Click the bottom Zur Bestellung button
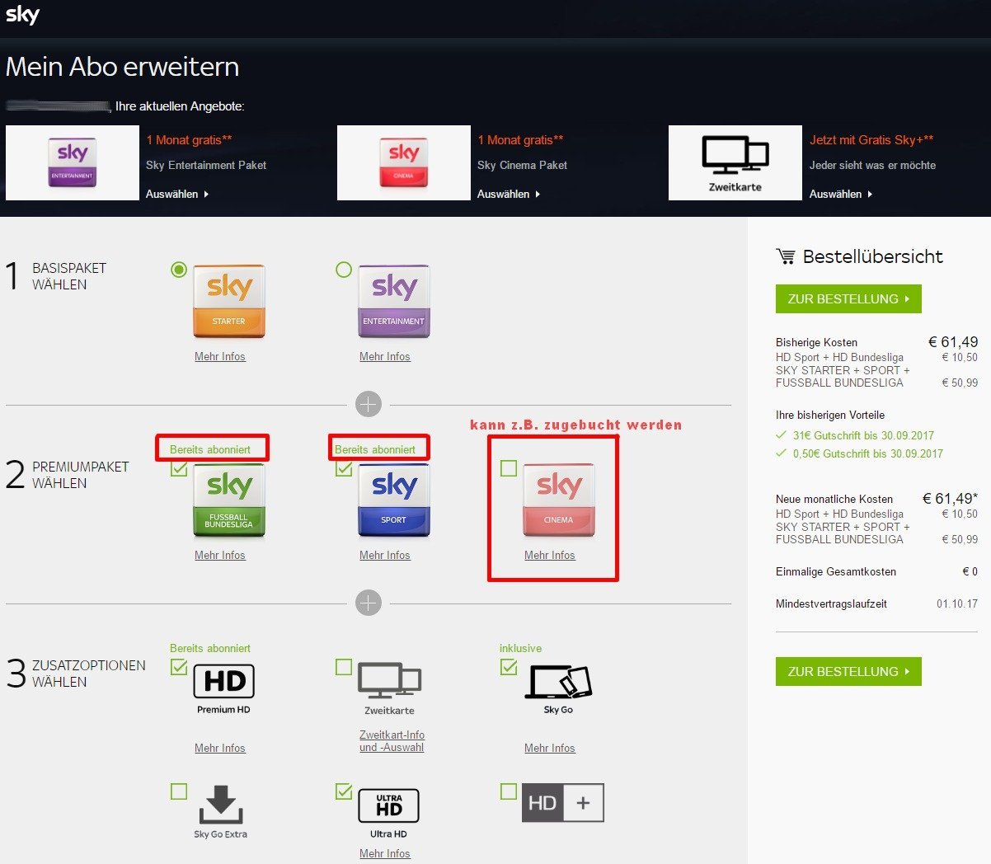Image resolution: width=991 pixels, height=864 pixels. (x=848, y=672)
